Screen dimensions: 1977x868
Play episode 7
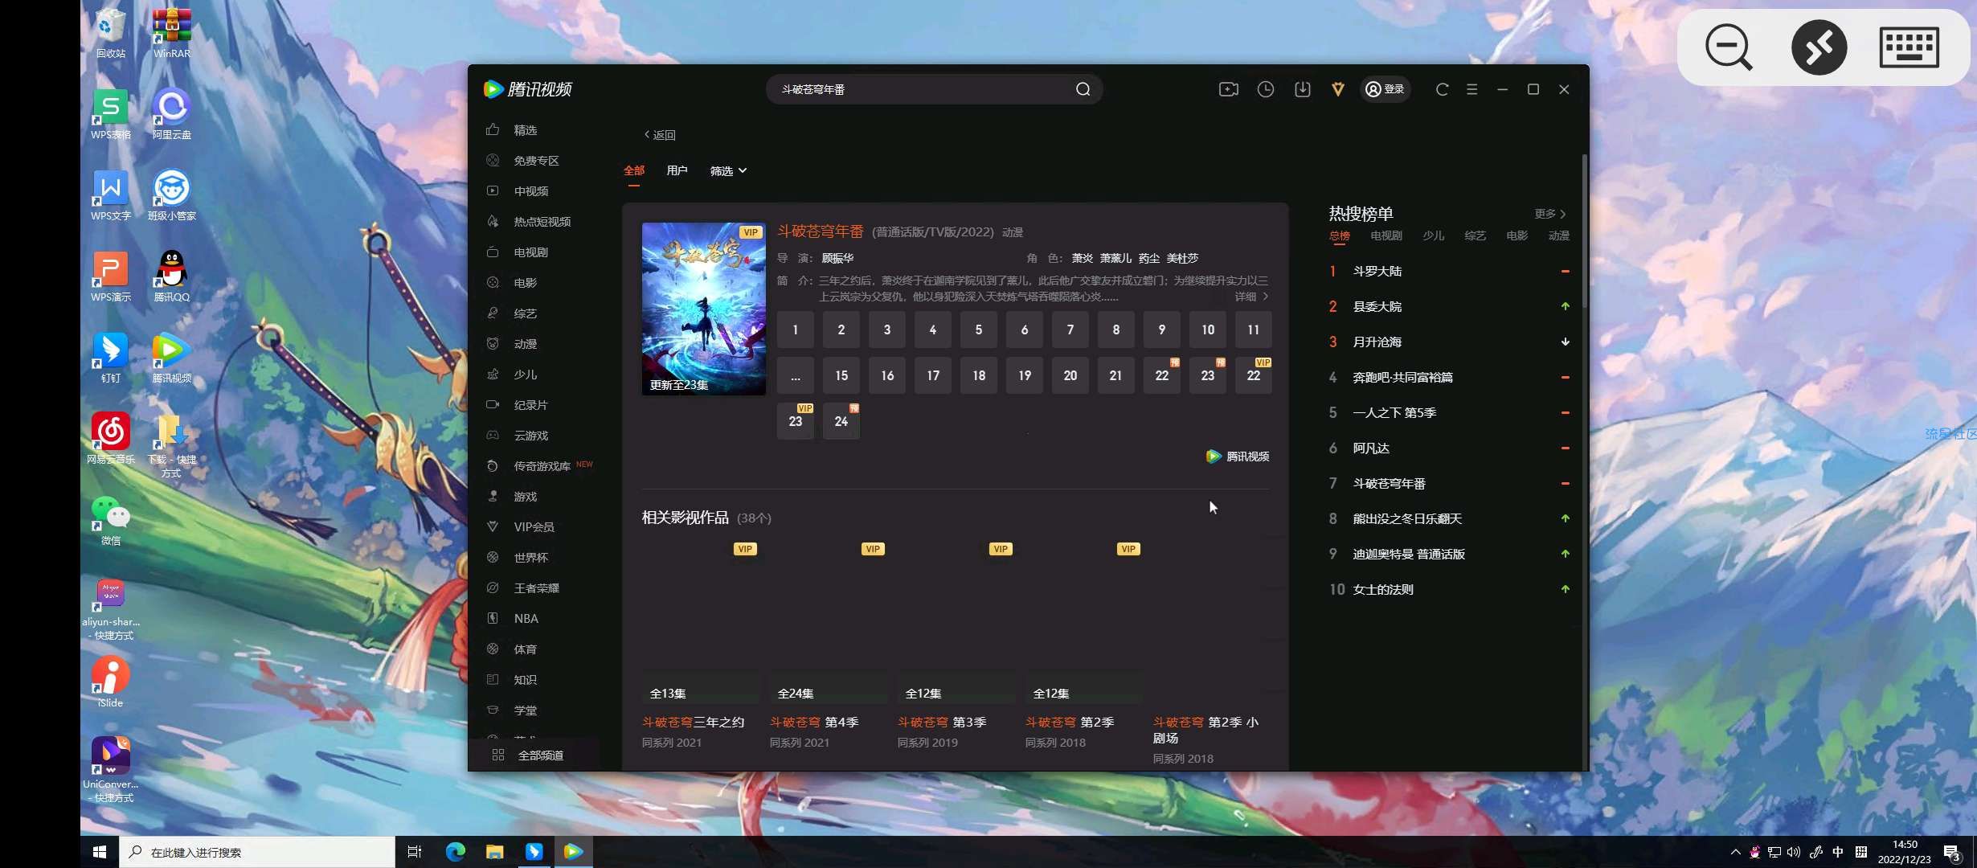click(1070, 330)
